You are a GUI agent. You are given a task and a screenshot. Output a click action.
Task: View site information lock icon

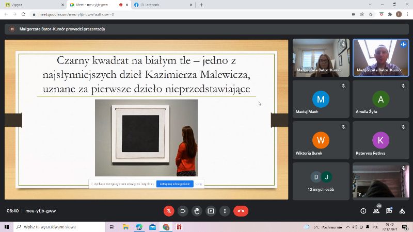[34, 14]
